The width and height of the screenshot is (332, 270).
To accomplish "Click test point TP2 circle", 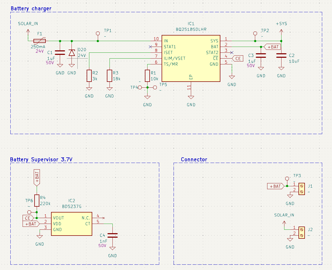I will [255, 33].
